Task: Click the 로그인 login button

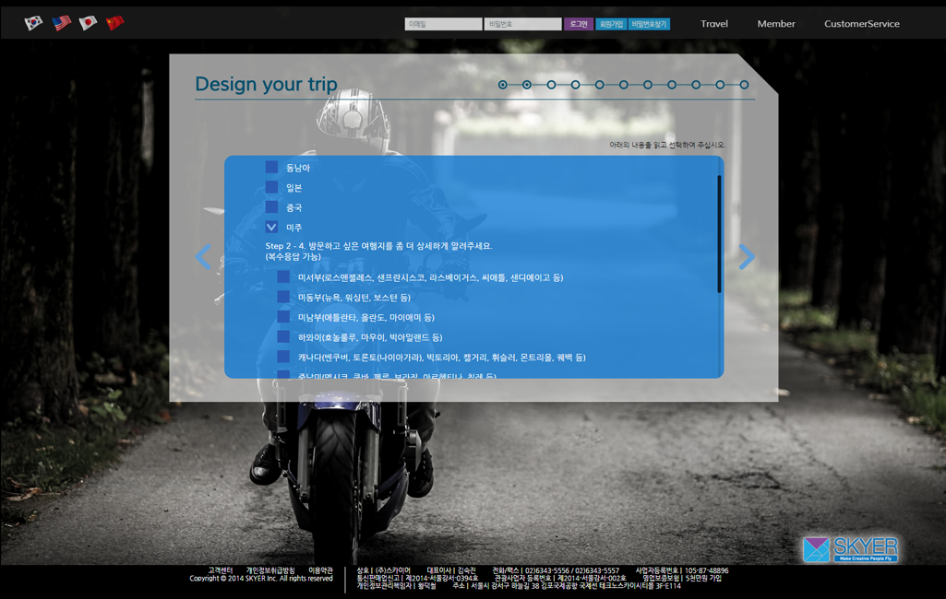Action: 579,24
